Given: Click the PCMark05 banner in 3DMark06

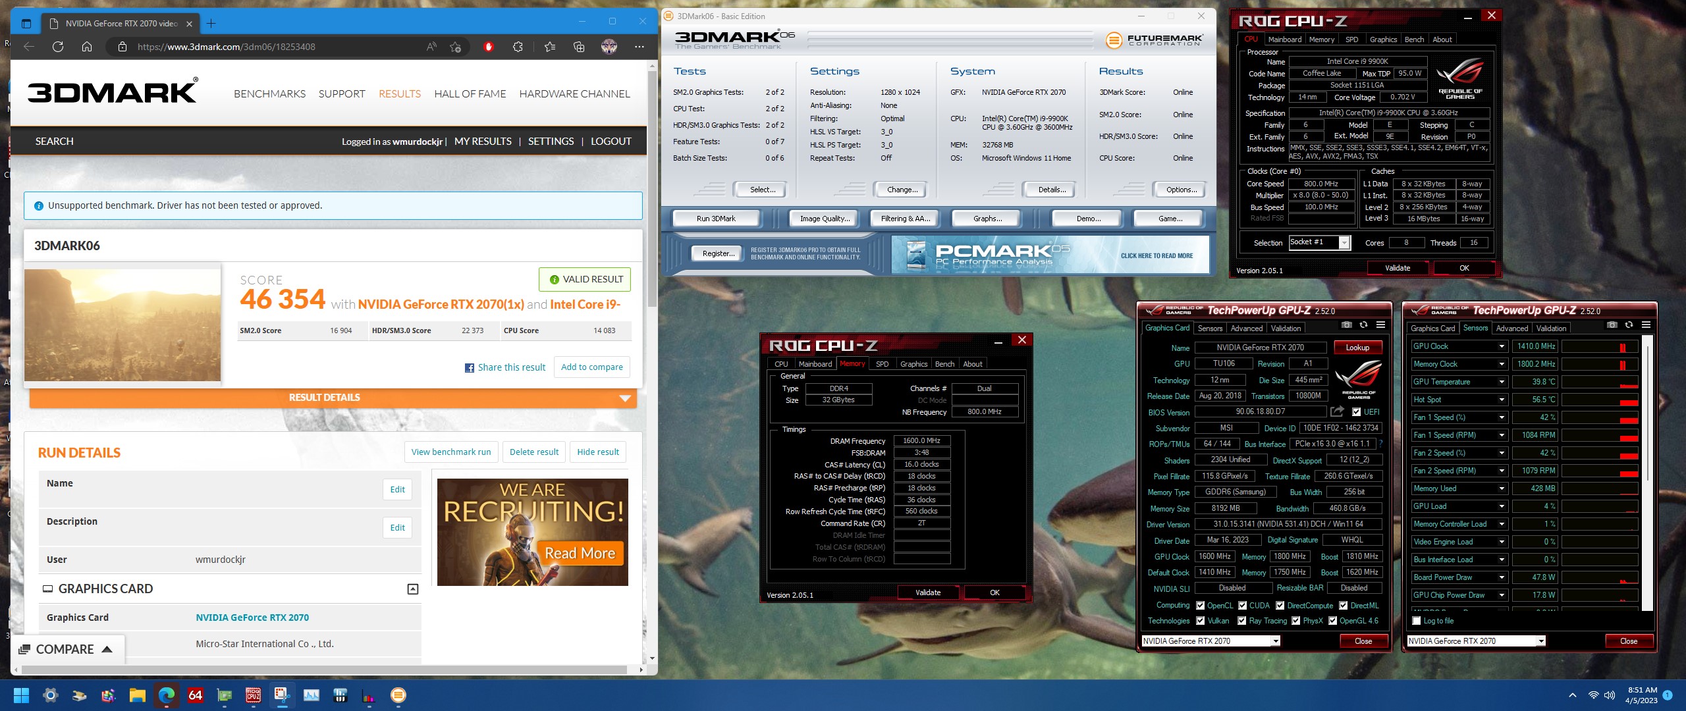Looking at the screenshot, I should (1050, 255).
